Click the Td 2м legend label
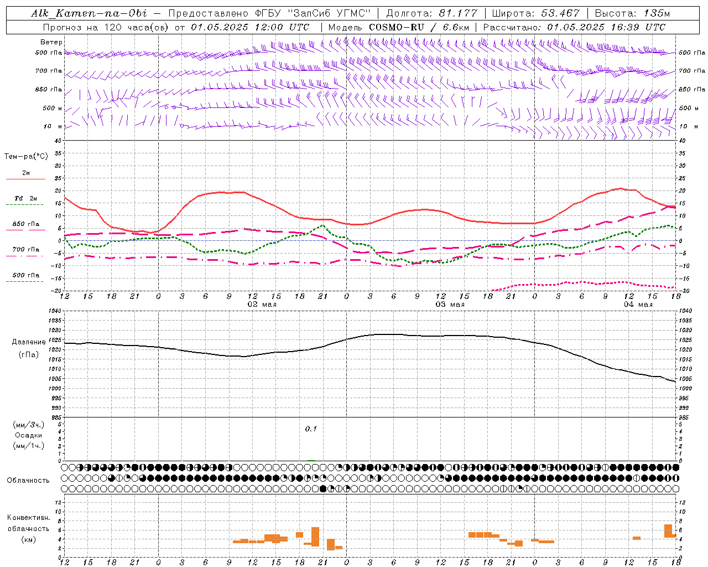 pyautogui.click(x=25, y=198)
